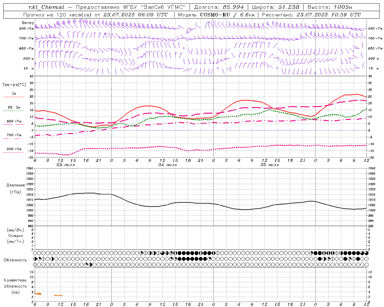Click the (мм/3ч.) precipitation unit label
This screenshot has height=307, width=384.
(16, 230)
